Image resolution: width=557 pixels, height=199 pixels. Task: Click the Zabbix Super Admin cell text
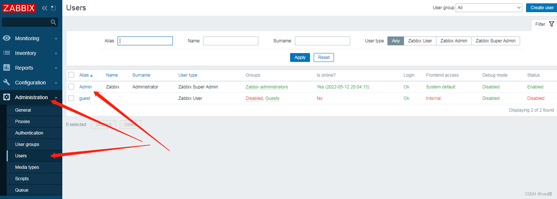tap(198, 87)
